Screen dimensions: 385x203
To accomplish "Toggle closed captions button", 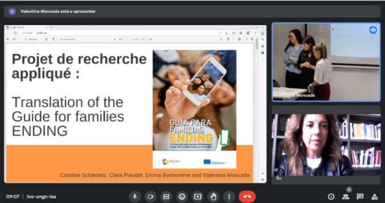I will 166,197.
